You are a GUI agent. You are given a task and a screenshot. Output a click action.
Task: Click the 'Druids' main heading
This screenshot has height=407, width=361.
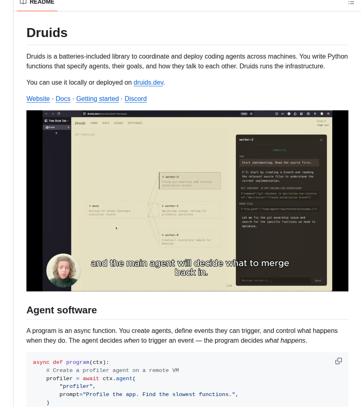[x=47, y=33]
